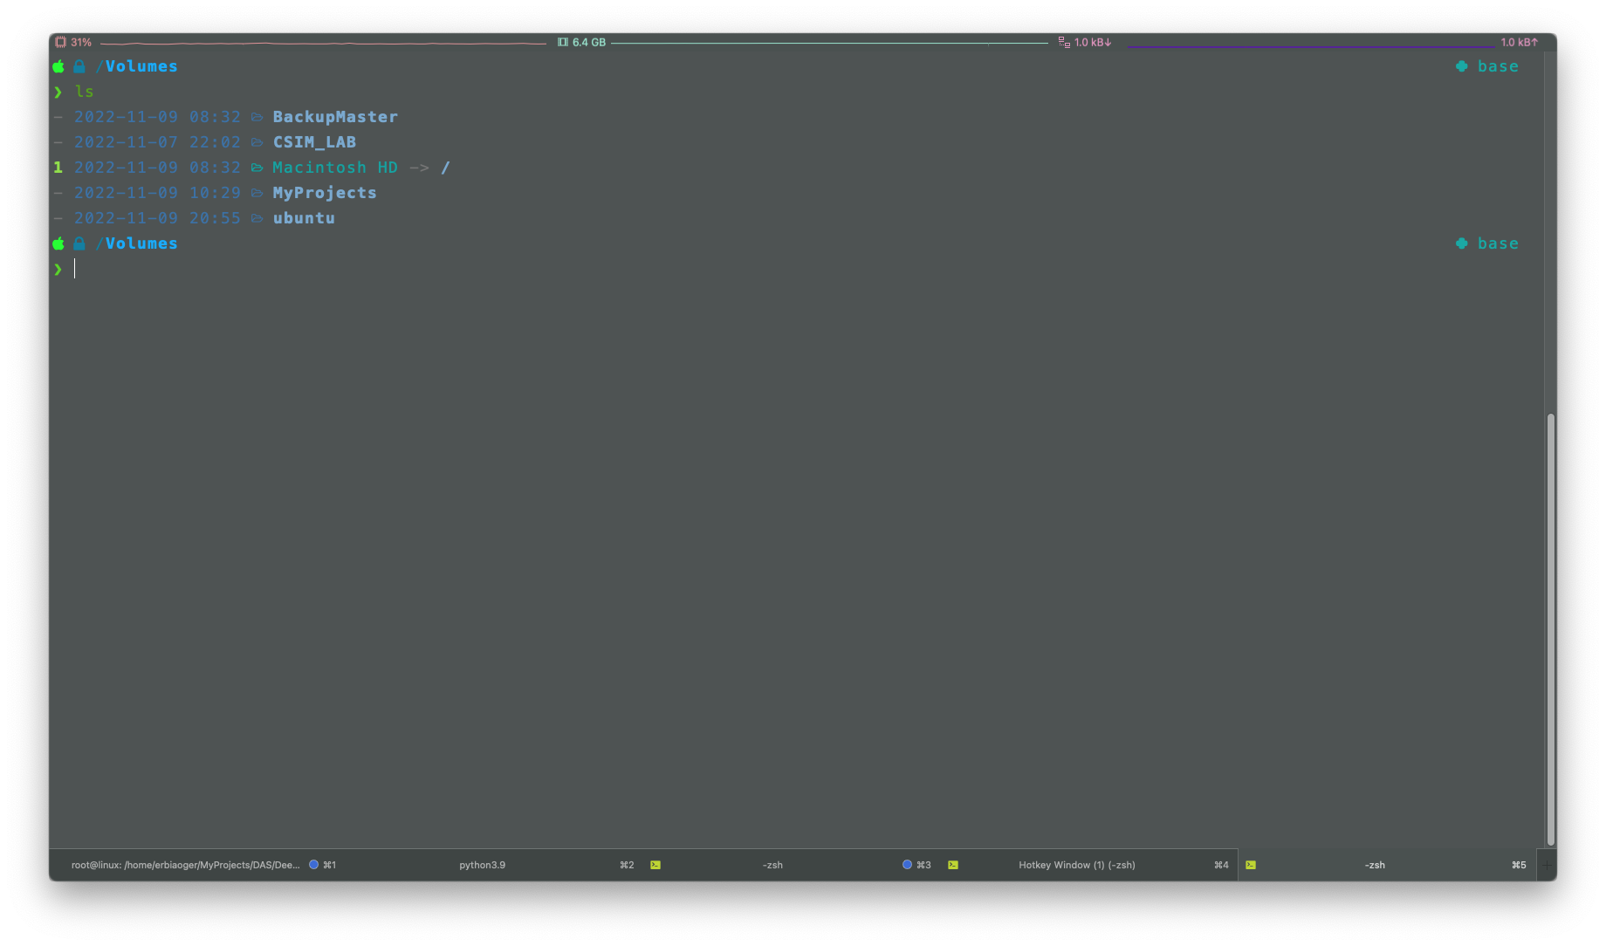Click the ⌘2 shortcut label on python3.9 tab
This screenshot has height=946, width=1606.
pyautogui.click(x=627, y=865)
